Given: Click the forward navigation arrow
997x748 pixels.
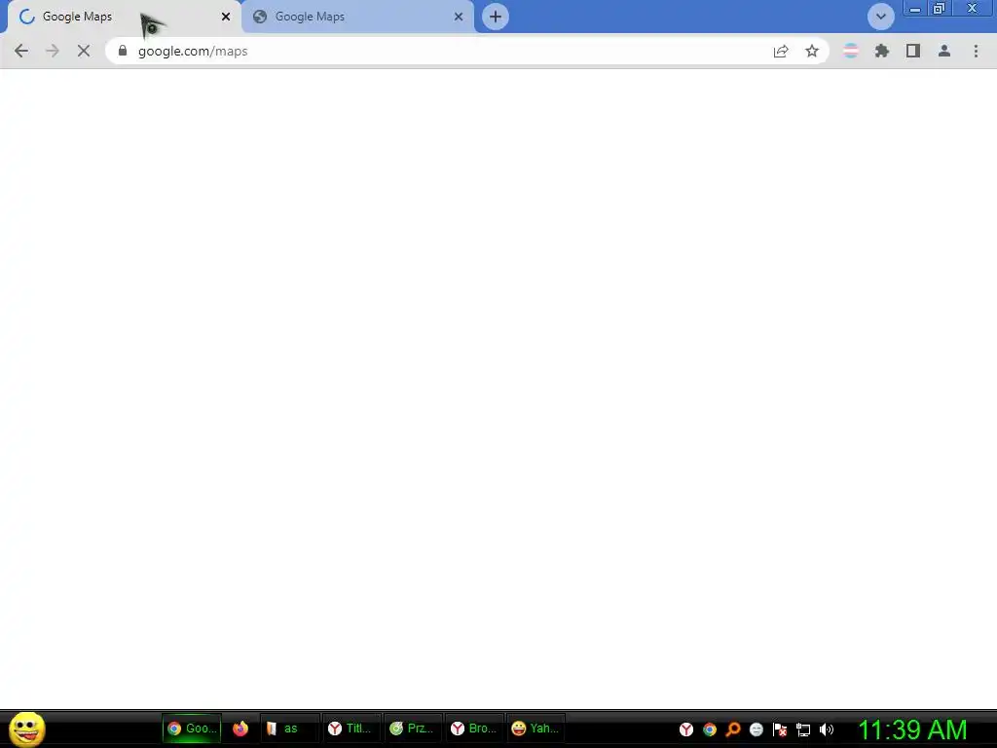Looking at the screenshot, I should click(53, 51).
